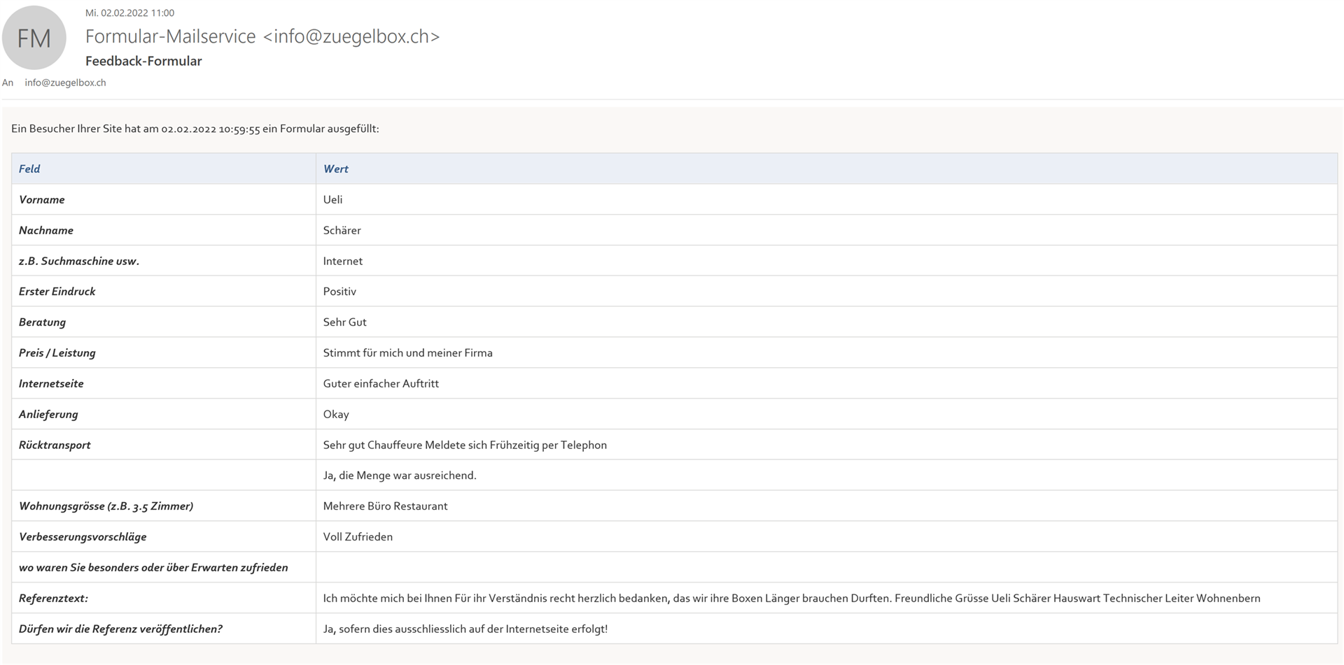Image resolution: width=1344 pixels, height=665 pixels.
Task: Click sender name Formular-Mailservice <info@zuegelbox.ch>
Action: pos(262,36)
